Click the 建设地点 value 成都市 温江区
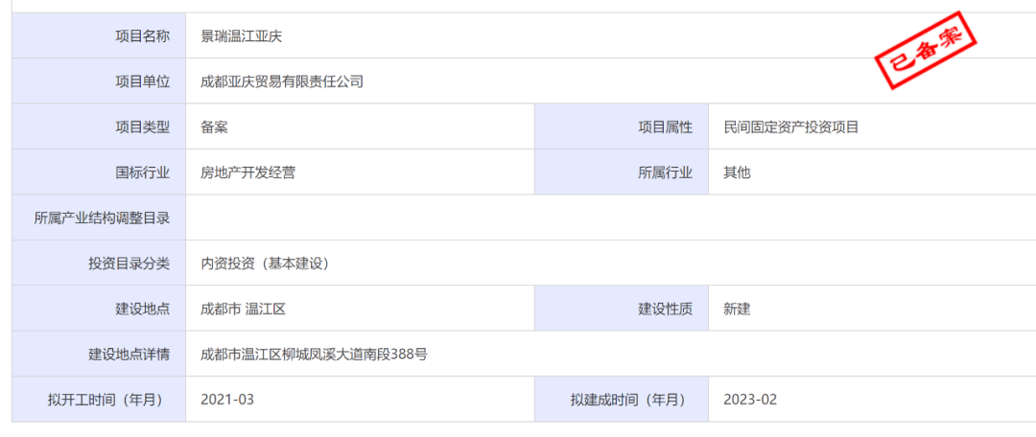This screenshot has width=1036, height=437. [244, 309]
